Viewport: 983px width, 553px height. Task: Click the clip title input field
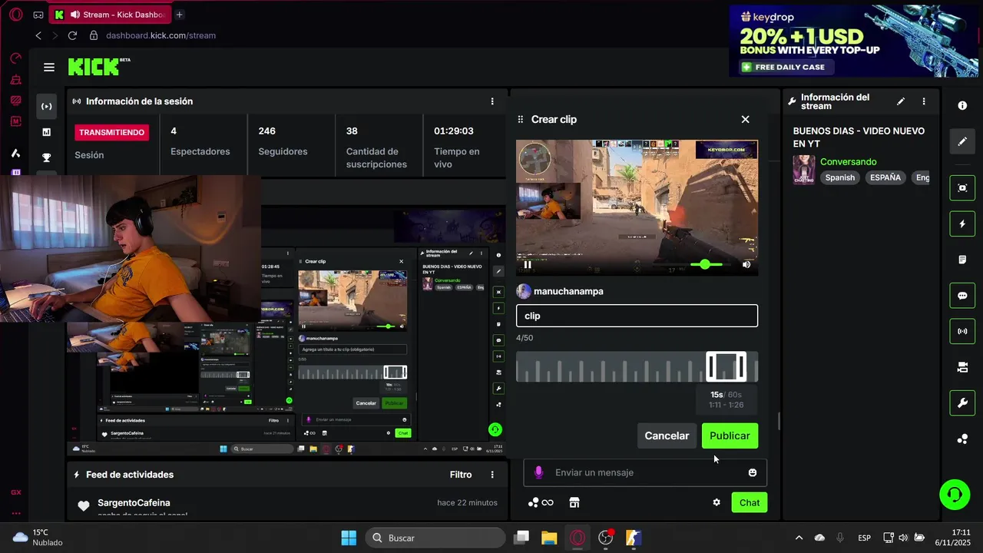coord(637,316)
